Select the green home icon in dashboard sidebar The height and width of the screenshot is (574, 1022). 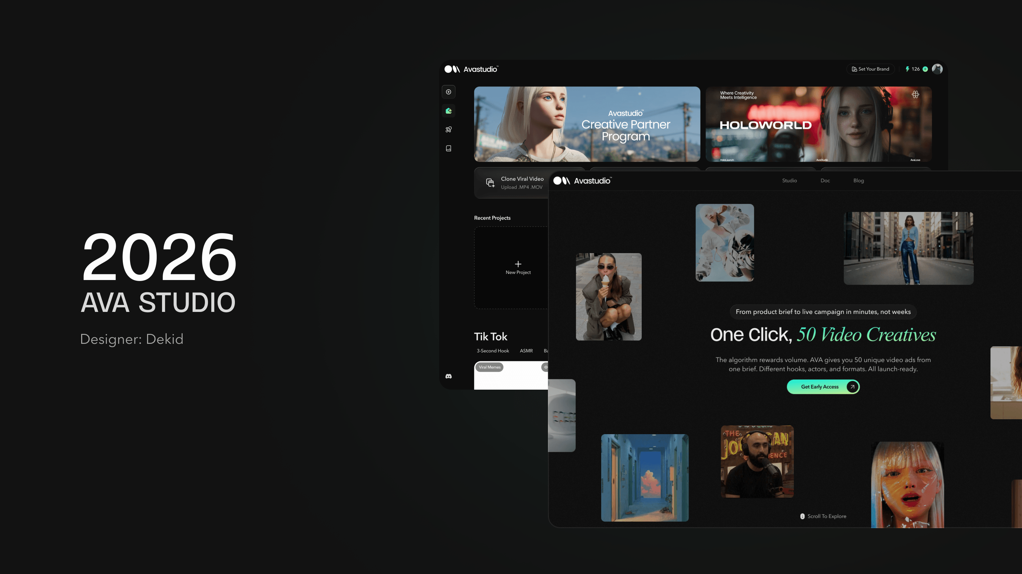tap(448, 111)
